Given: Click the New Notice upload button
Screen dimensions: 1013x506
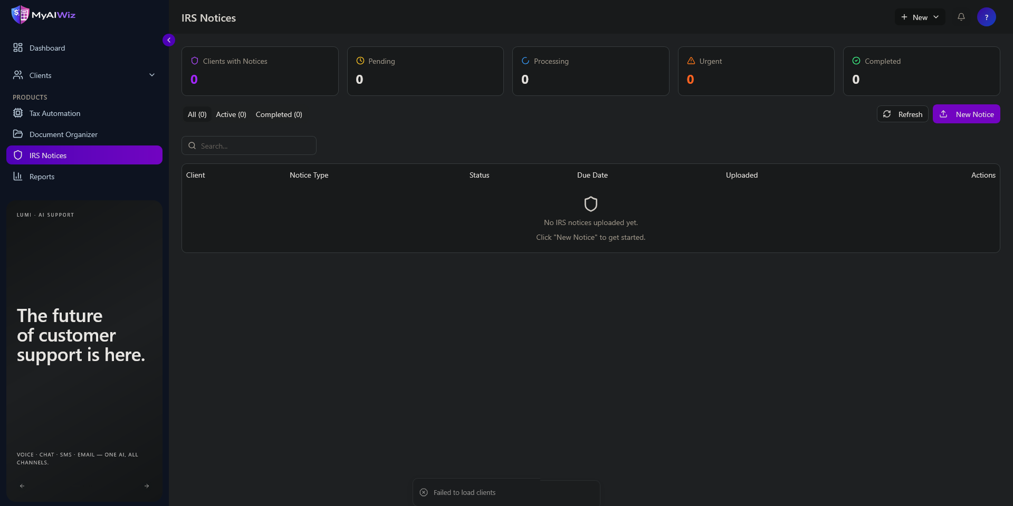Looking at the screenshot, I should (967, 114).
